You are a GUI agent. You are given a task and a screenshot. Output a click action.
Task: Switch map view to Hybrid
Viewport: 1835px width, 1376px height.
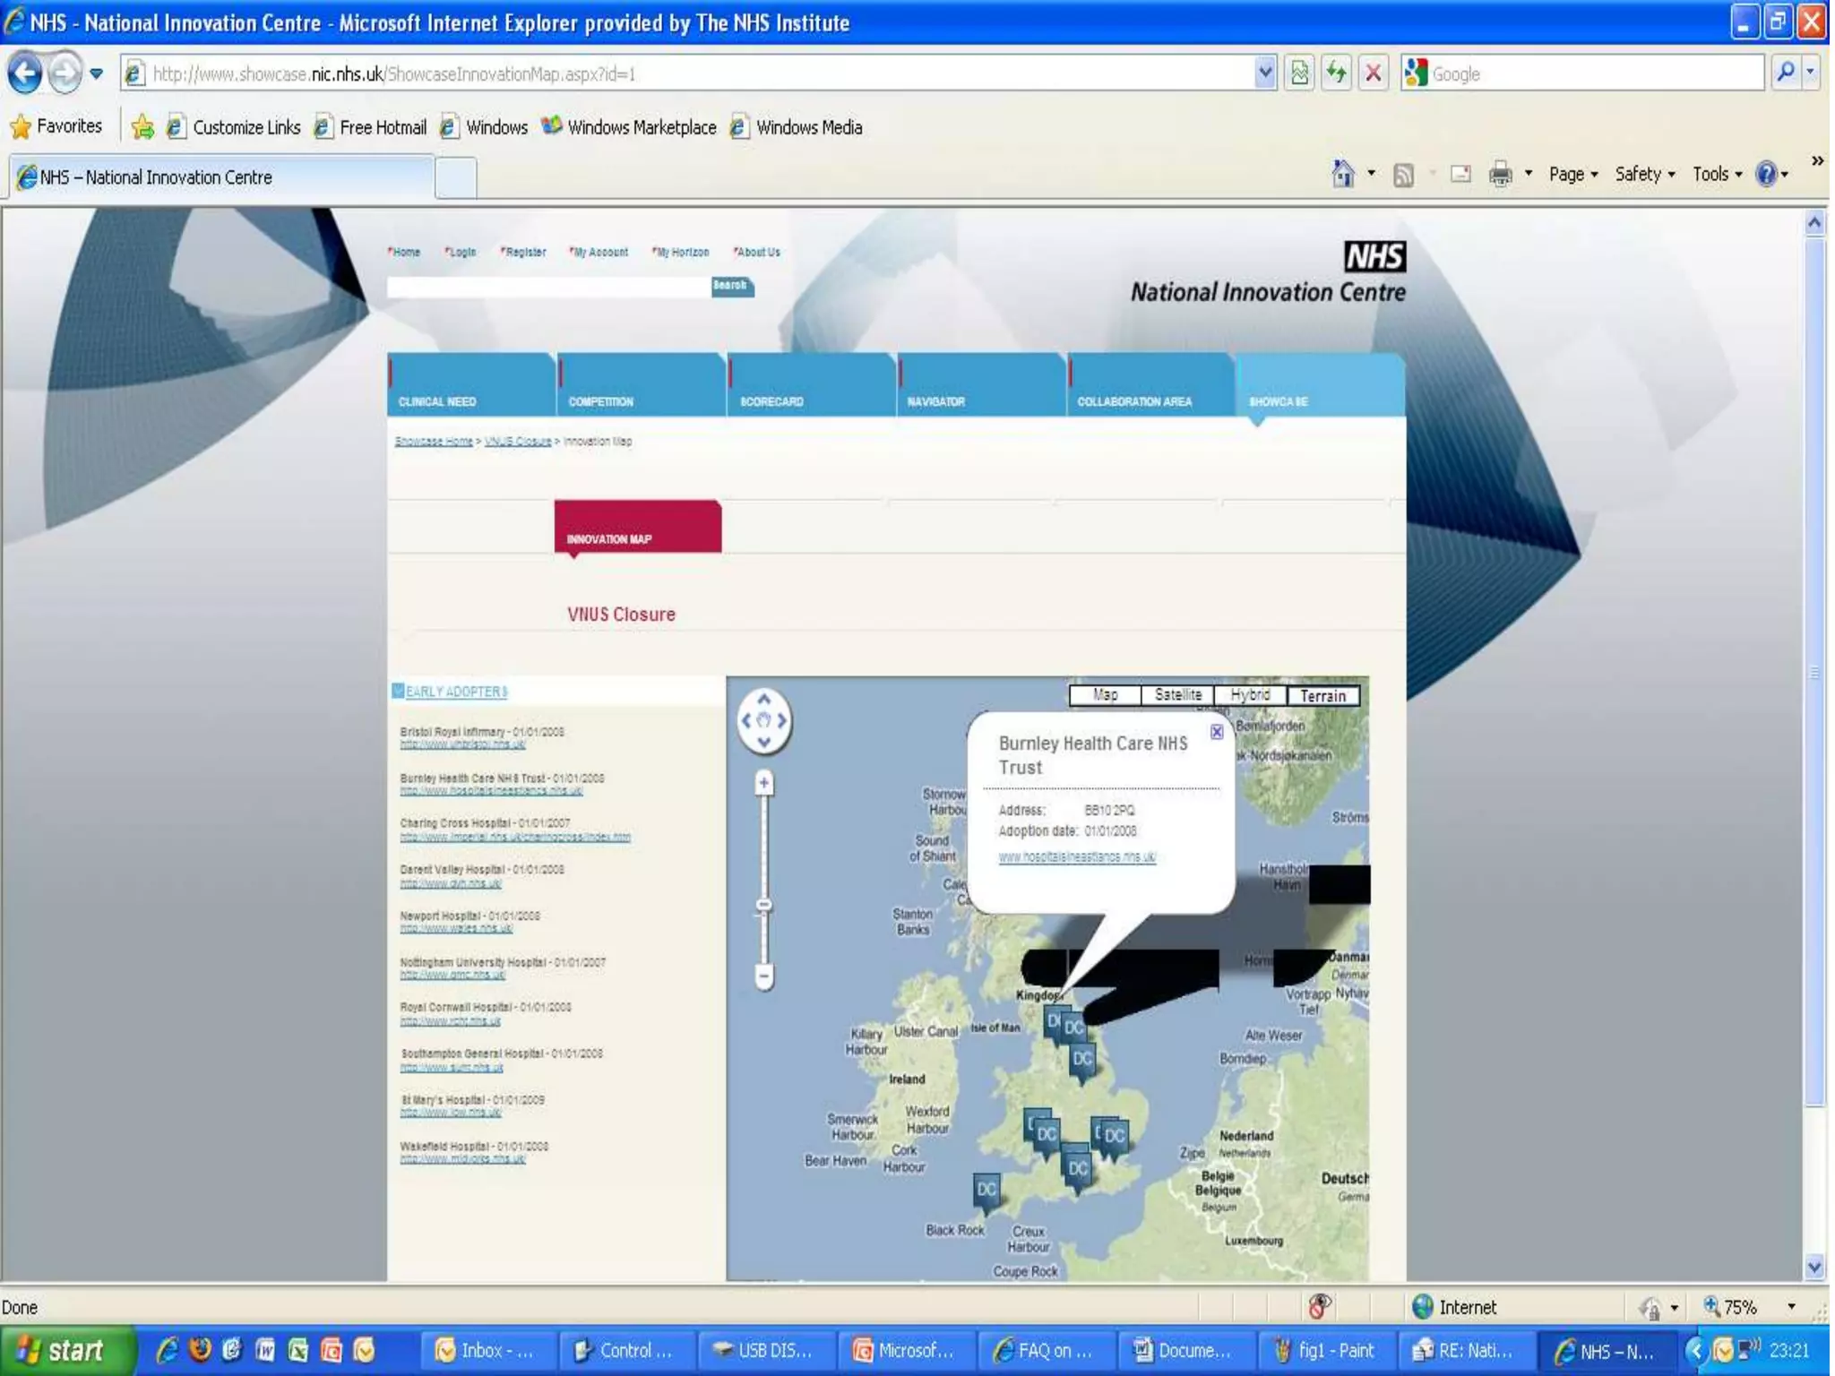click(1249, 695)
